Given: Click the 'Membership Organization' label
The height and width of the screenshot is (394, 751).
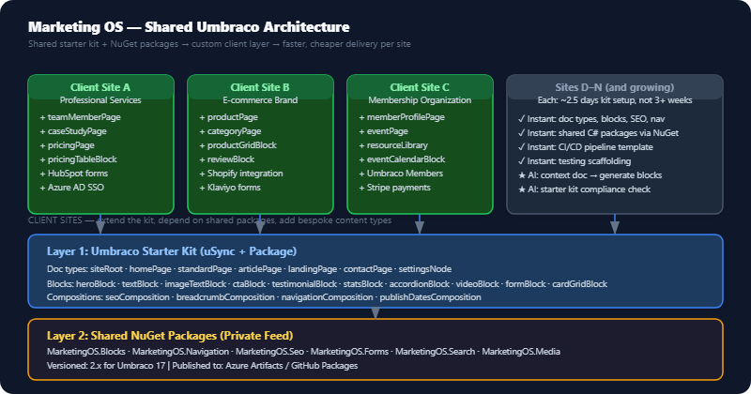Looking at the screenshot, I should click(x=420, y=100).
